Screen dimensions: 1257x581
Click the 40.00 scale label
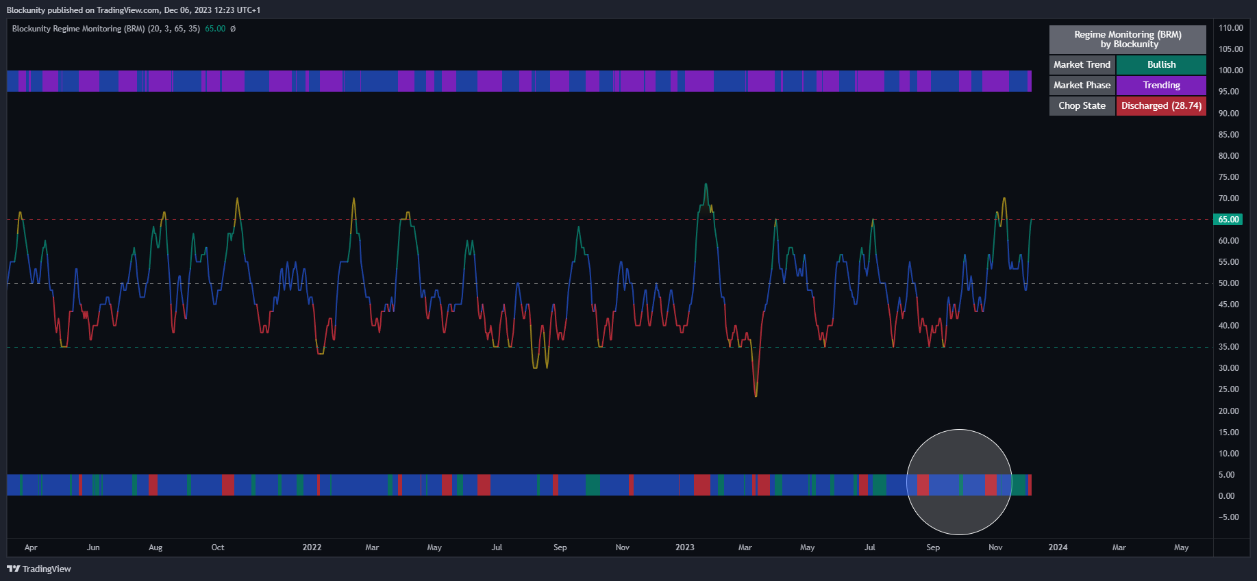[1229, 326]
